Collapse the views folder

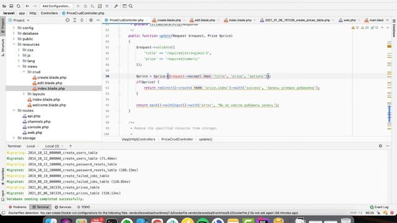point(19,66)
